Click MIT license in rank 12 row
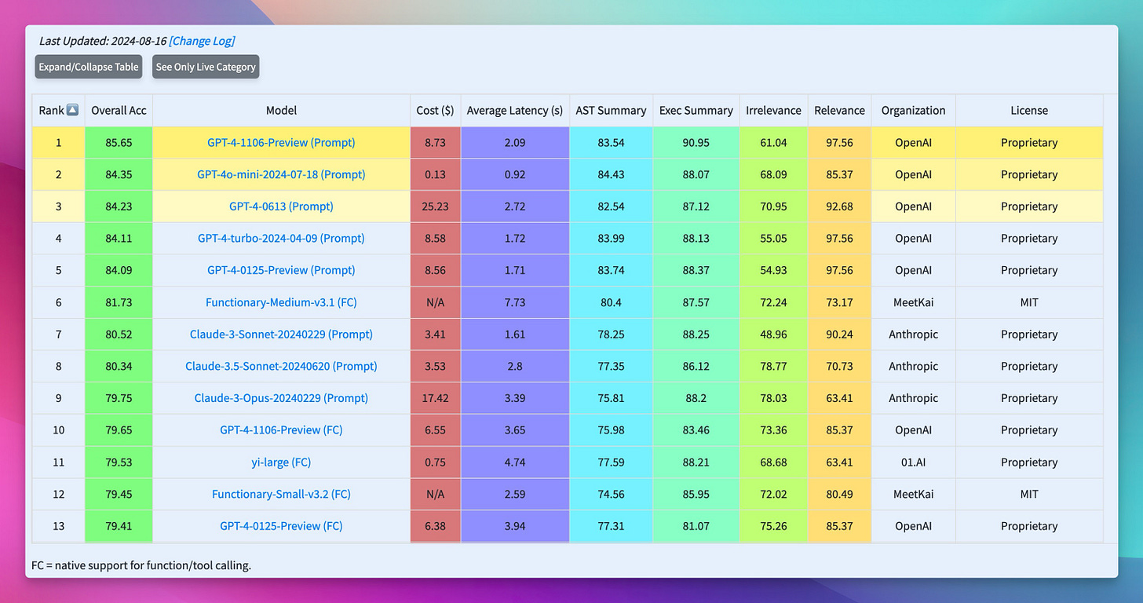1143x603 pixels. point(1029,494)
